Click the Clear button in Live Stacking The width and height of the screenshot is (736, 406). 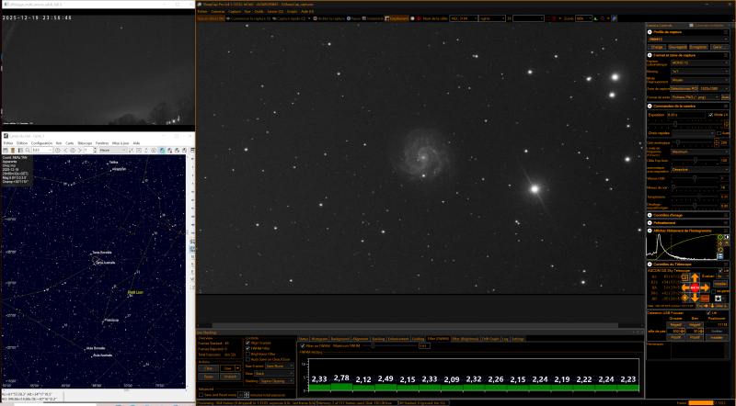[x=209, y=368]
